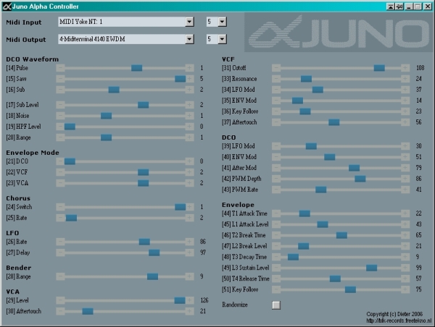Decrease VCA Level with its minus button
The width and height of the screenshot is (435, 327).
60,300
